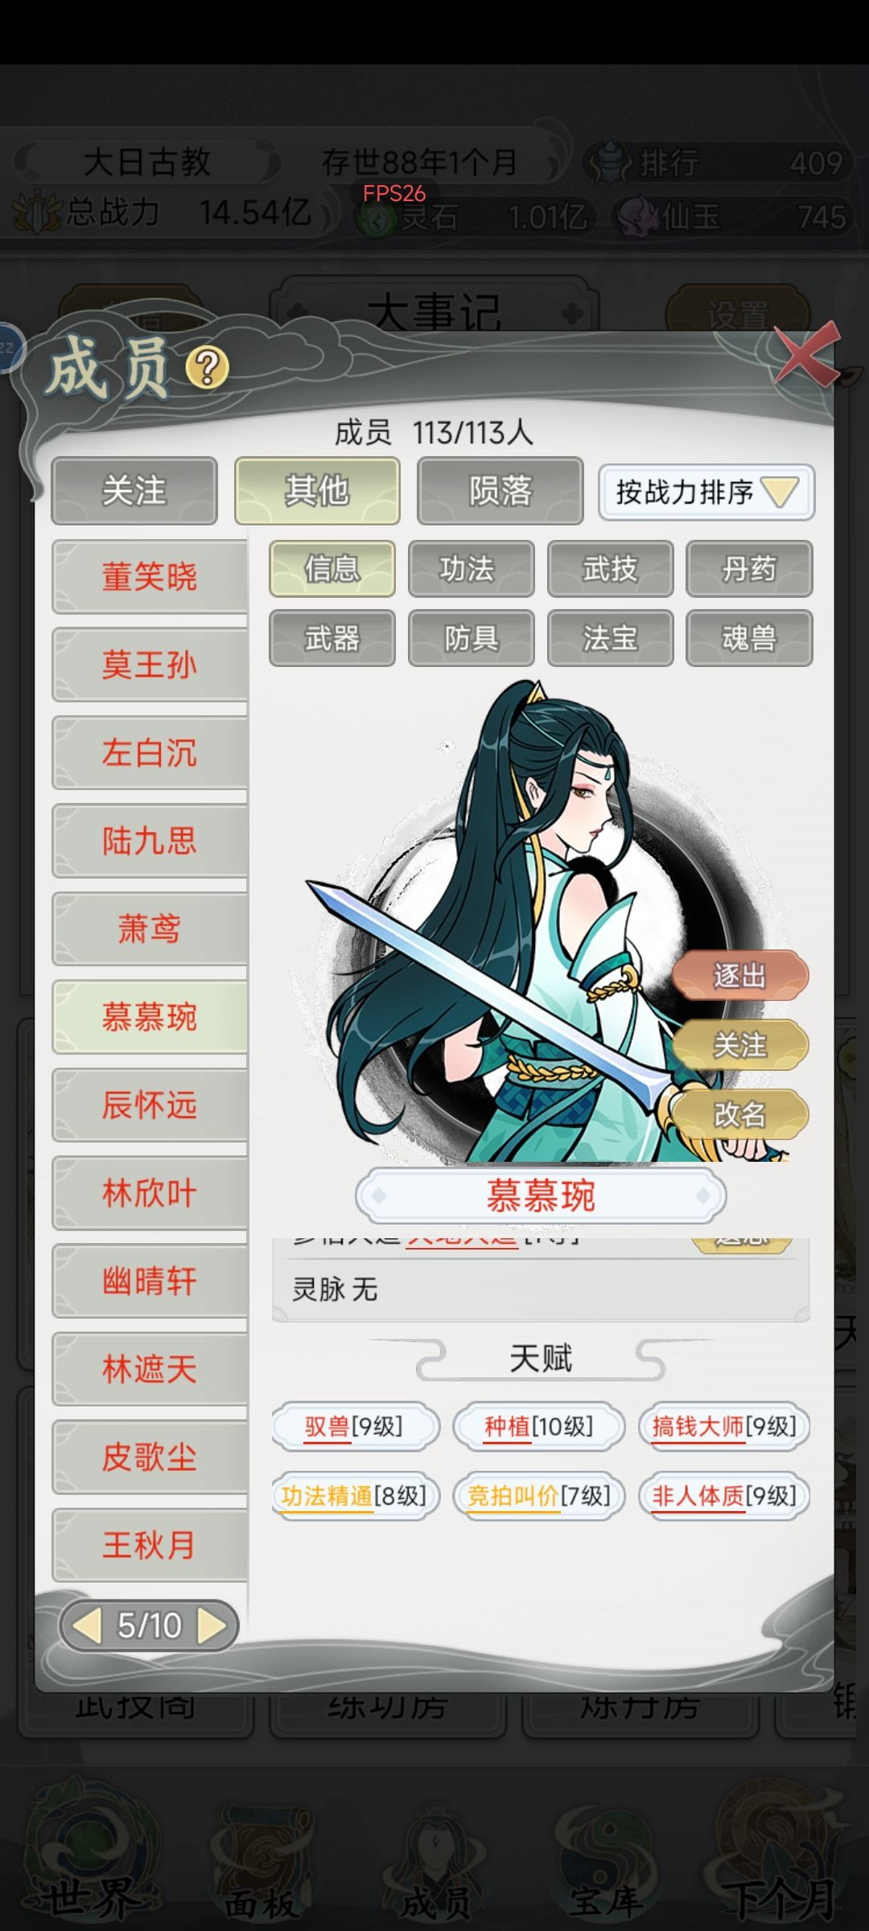Open the 魂兽 info section
The height and width of the screenshot is (1931, 869).
coord(749,638)
